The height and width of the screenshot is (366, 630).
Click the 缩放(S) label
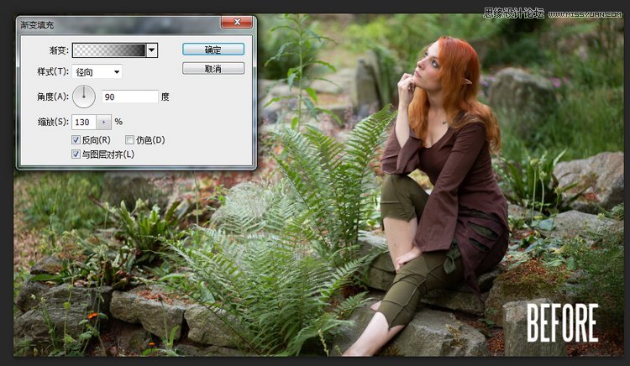click(51, 122)
